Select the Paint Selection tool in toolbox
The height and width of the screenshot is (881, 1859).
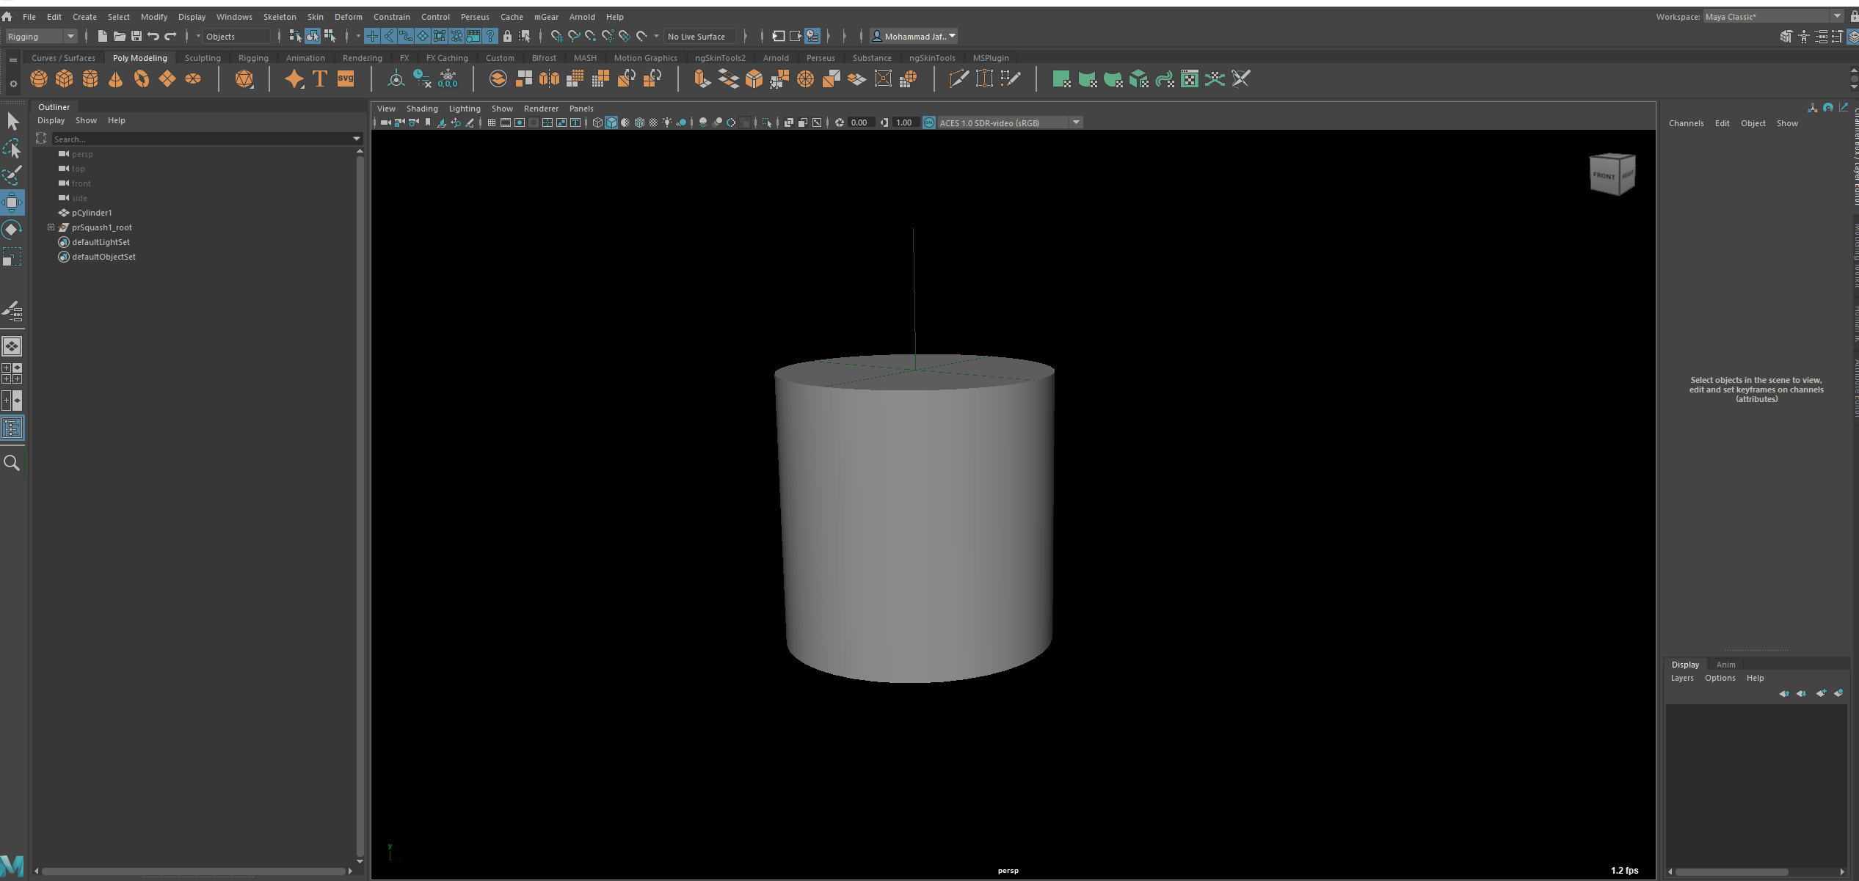[12, 175]
